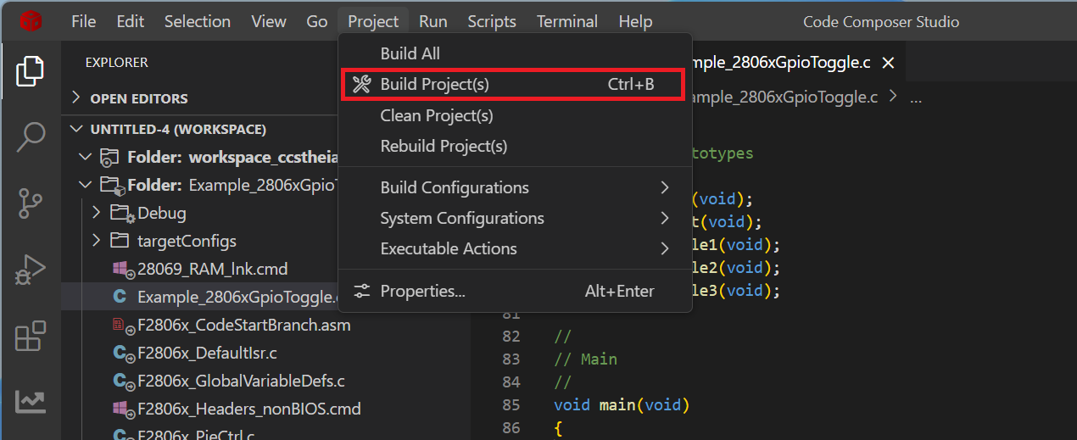1077x440 pixels.
Task: Expand the Debug folder
Action: [97, 213]
